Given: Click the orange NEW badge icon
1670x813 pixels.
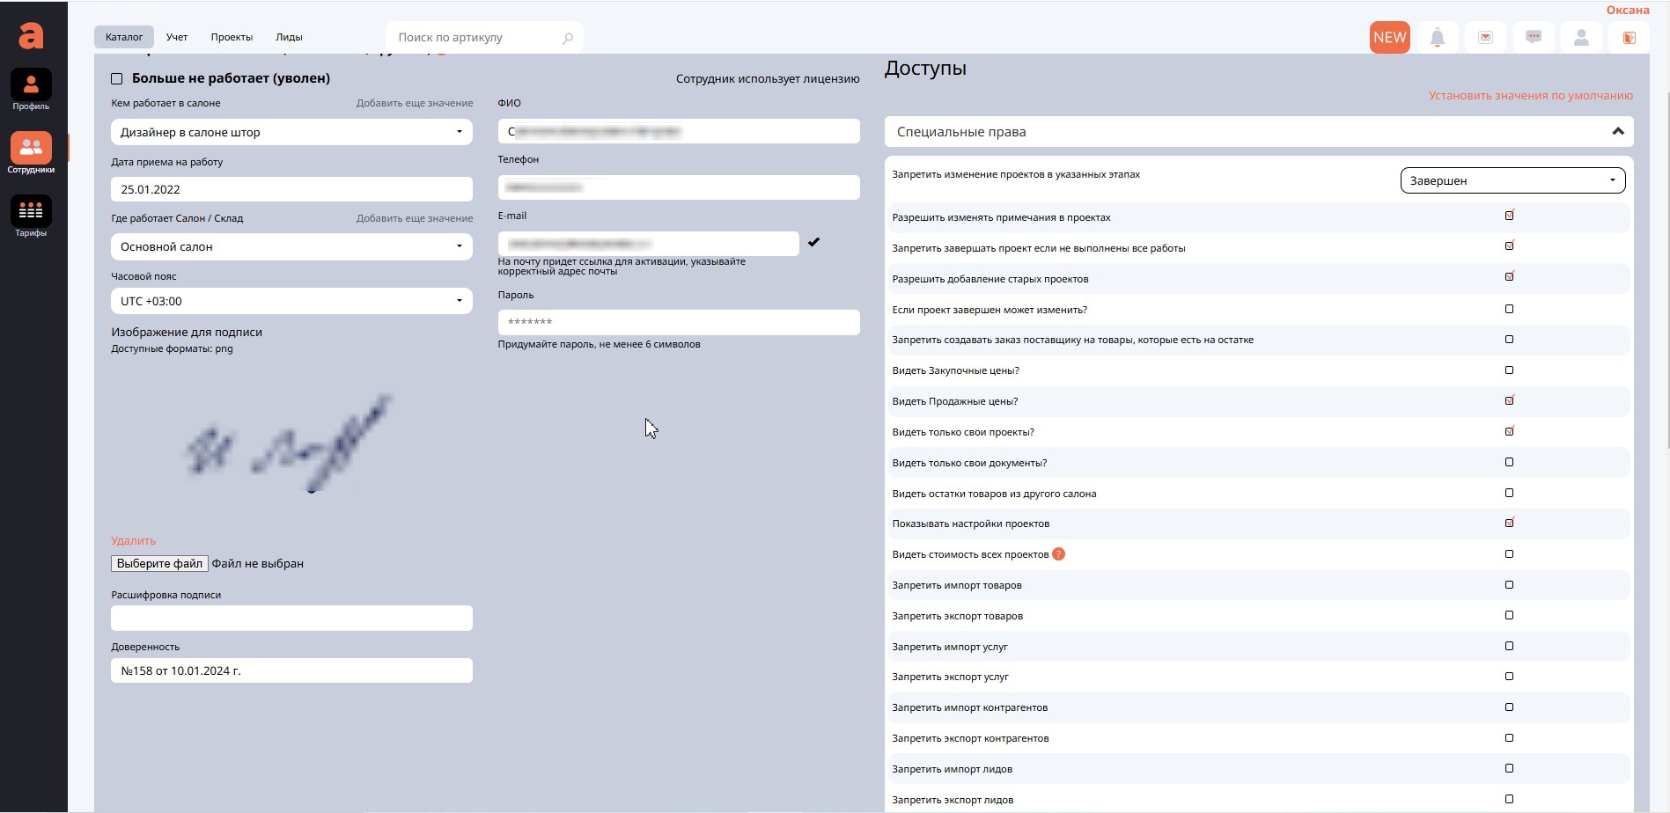Looking at the screenshot, I should click(x=1389, y=38).
